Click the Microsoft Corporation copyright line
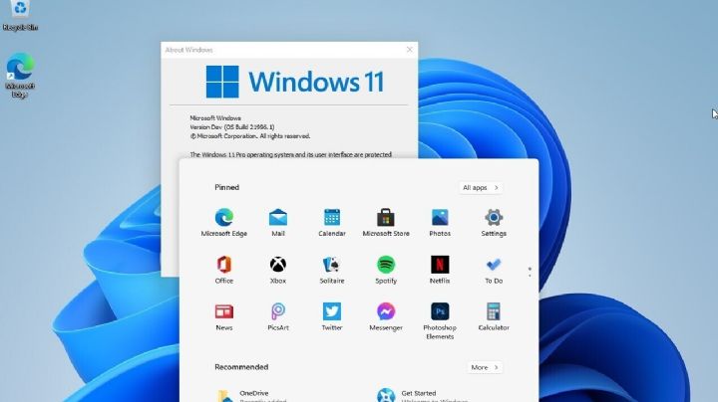718x402 pixels. [x=250, y=136]
